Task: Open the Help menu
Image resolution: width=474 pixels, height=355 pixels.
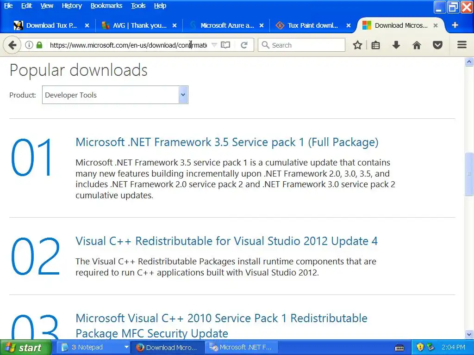Action: tap(160, 6)
